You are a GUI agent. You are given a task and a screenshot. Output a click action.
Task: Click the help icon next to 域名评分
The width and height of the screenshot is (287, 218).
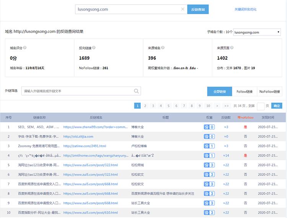(x=25, y=47)
